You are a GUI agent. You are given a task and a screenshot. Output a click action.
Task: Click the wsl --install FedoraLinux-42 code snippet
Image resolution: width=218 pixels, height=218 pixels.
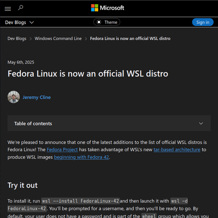[x=80, y=201]
